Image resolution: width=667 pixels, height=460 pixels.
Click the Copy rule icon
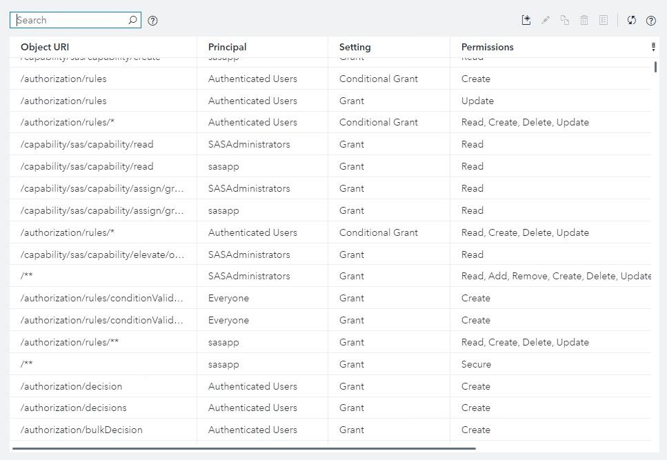click(x=564, y=20)
